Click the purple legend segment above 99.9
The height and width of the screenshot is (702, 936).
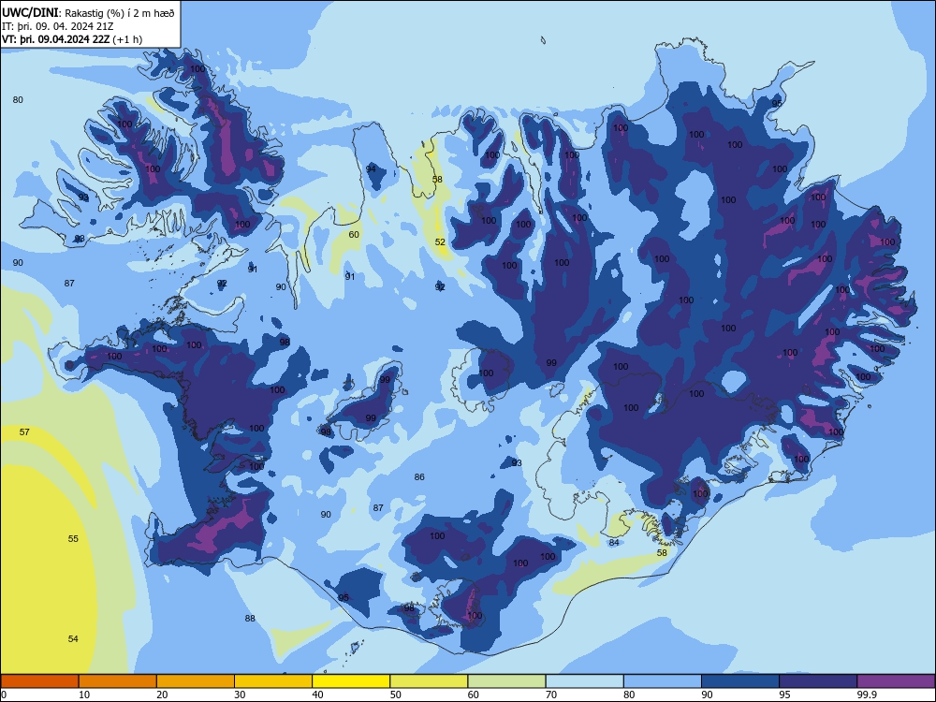pyautogui.click(x=896, y=681)
